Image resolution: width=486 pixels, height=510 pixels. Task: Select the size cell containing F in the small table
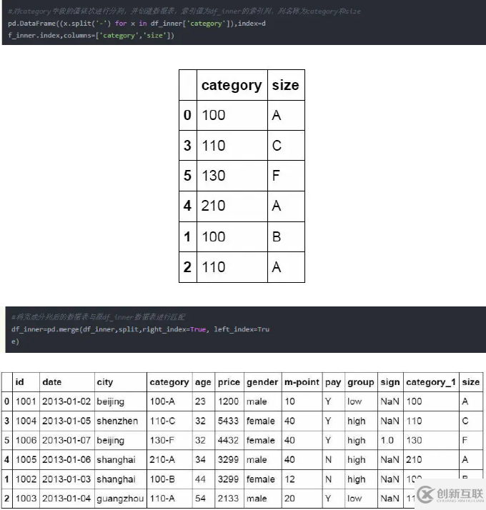click(x=277, y=176)
